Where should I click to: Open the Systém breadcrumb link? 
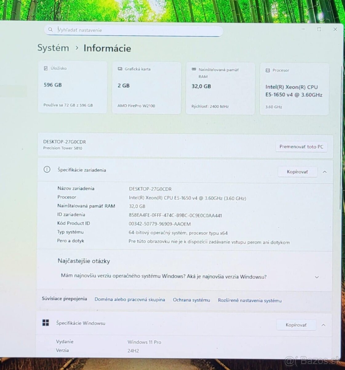pyautogui.click(x=53, y=48)
